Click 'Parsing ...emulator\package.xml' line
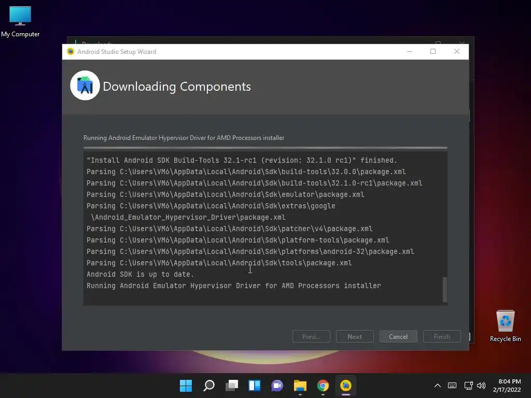Viewport: 531px width, 398px height. (x=226, y=194)
